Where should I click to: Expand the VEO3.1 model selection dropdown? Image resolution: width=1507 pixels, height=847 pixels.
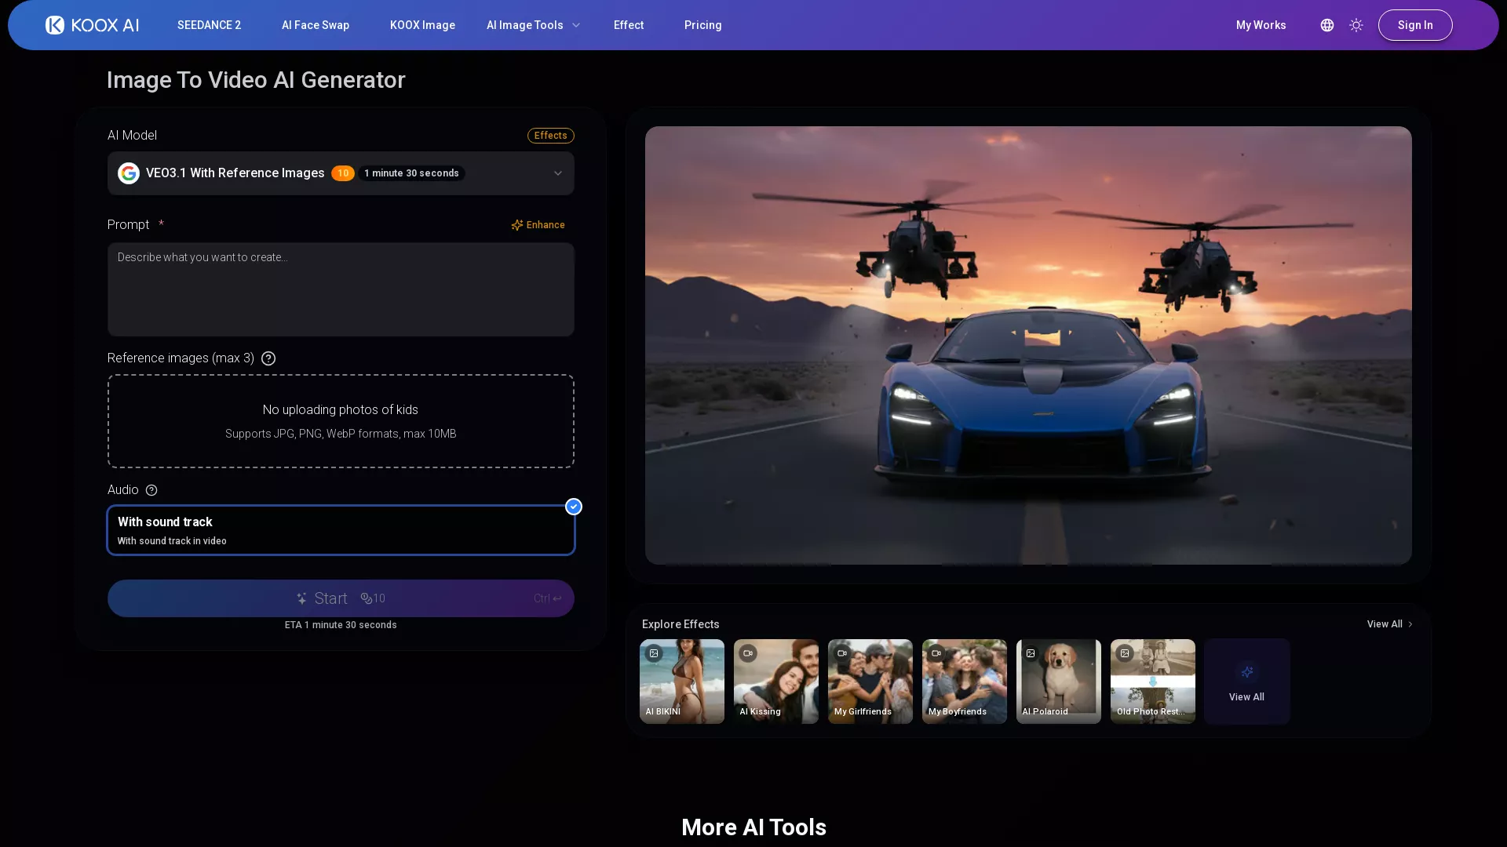(558, 173)
